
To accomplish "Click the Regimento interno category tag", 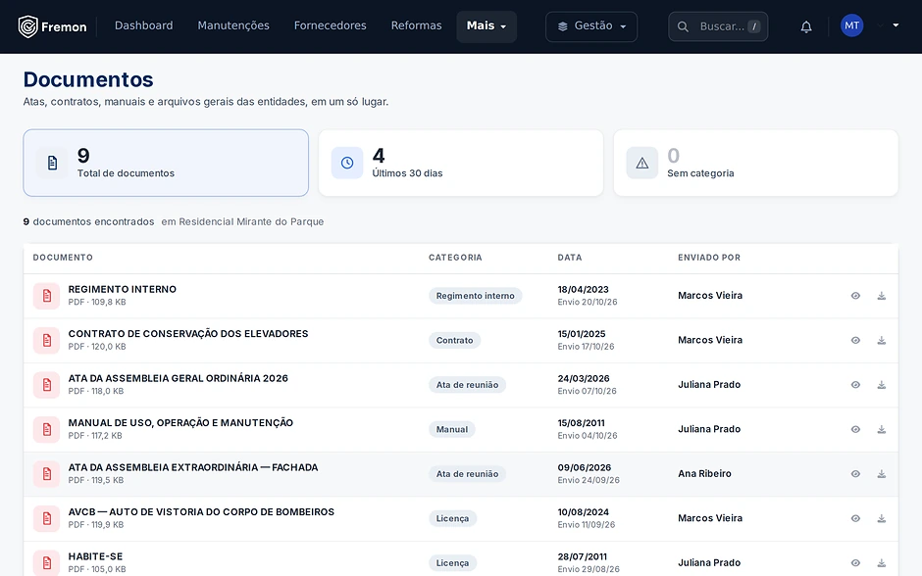I will pos(475,296).
